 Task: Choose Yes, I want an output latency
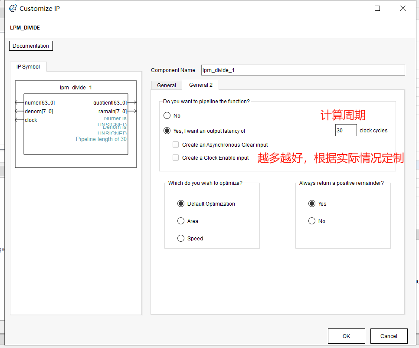coord(167,131)
